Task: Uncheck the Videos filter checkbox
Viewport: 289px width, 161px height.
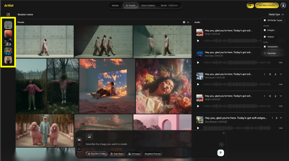Action: [x=264, y=37]
